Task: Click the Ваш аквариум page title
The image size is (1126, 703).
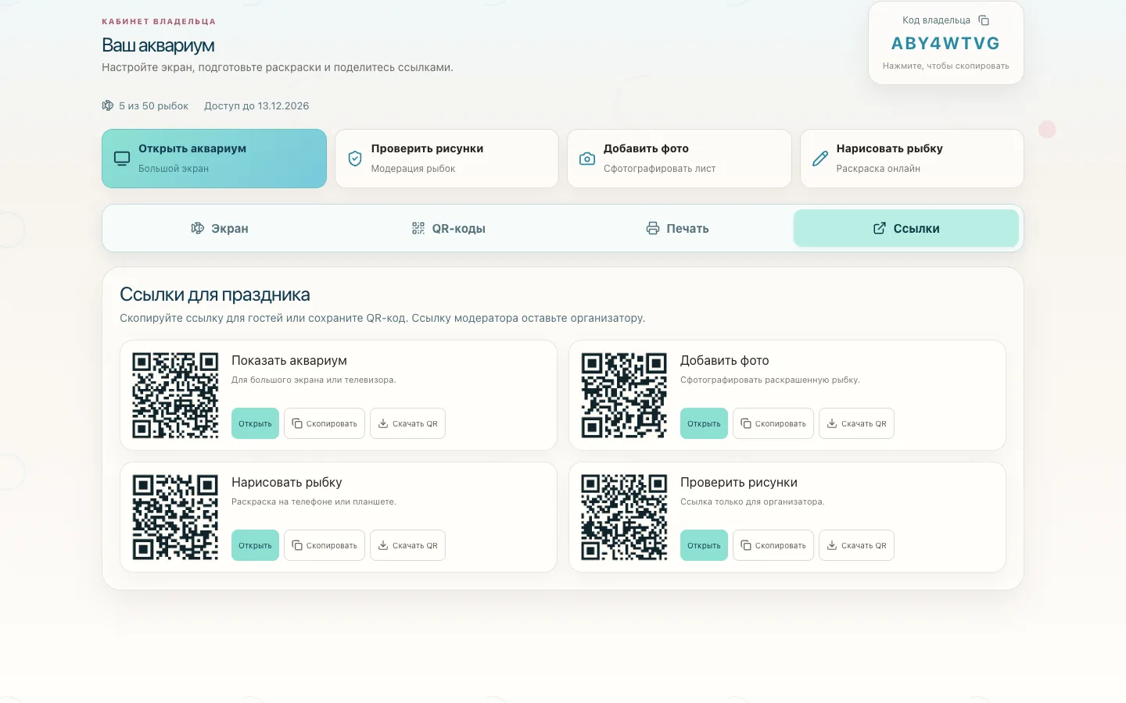Action: coord(158,45)
